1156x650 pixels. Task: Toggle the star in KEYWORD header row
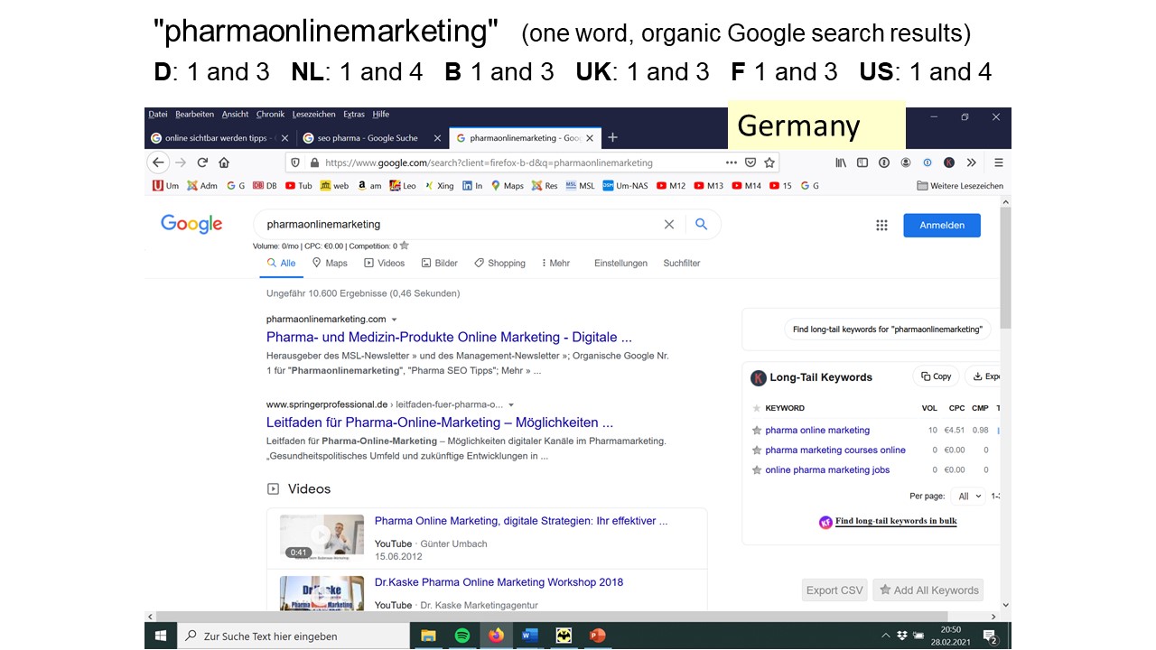(x=757, y=408)
